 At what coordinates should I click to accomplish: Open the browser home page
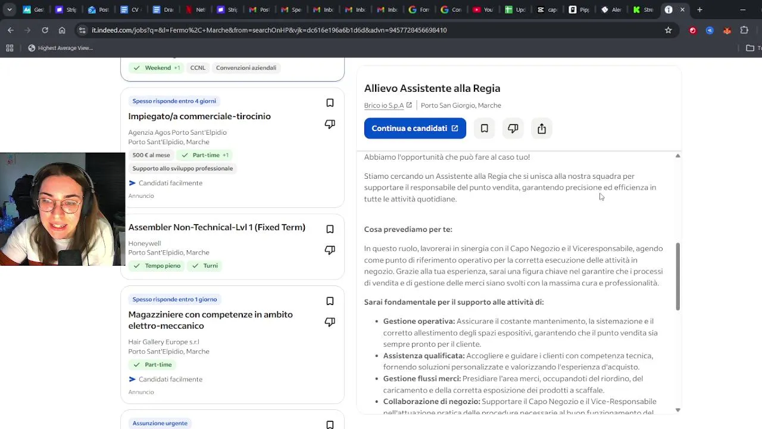click(x=62, y=30)
